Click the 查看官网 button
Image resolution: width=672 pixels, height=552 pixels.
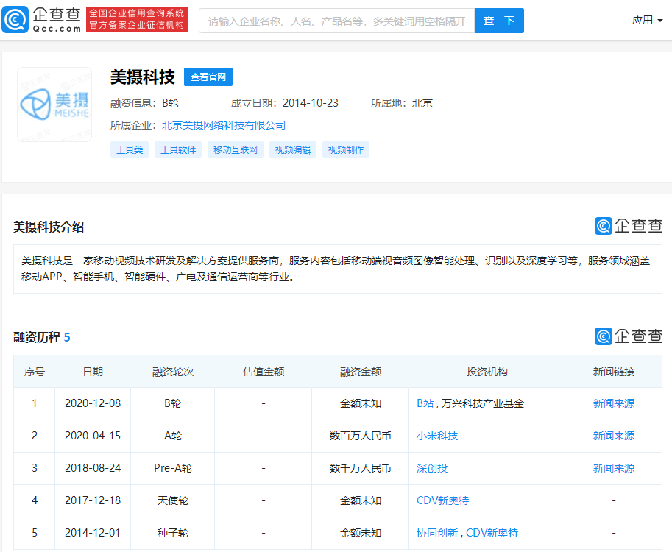208,77
